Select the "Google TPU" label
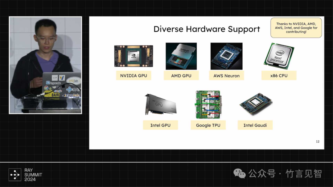This screenshot has height=187, width=333. (x=208, y=125)
